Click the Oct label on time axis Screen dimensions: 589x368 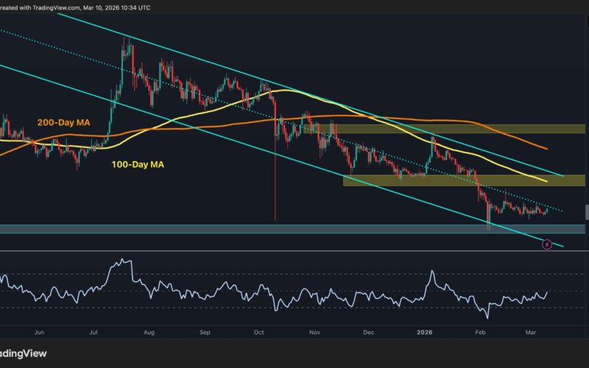pos(258,332)
